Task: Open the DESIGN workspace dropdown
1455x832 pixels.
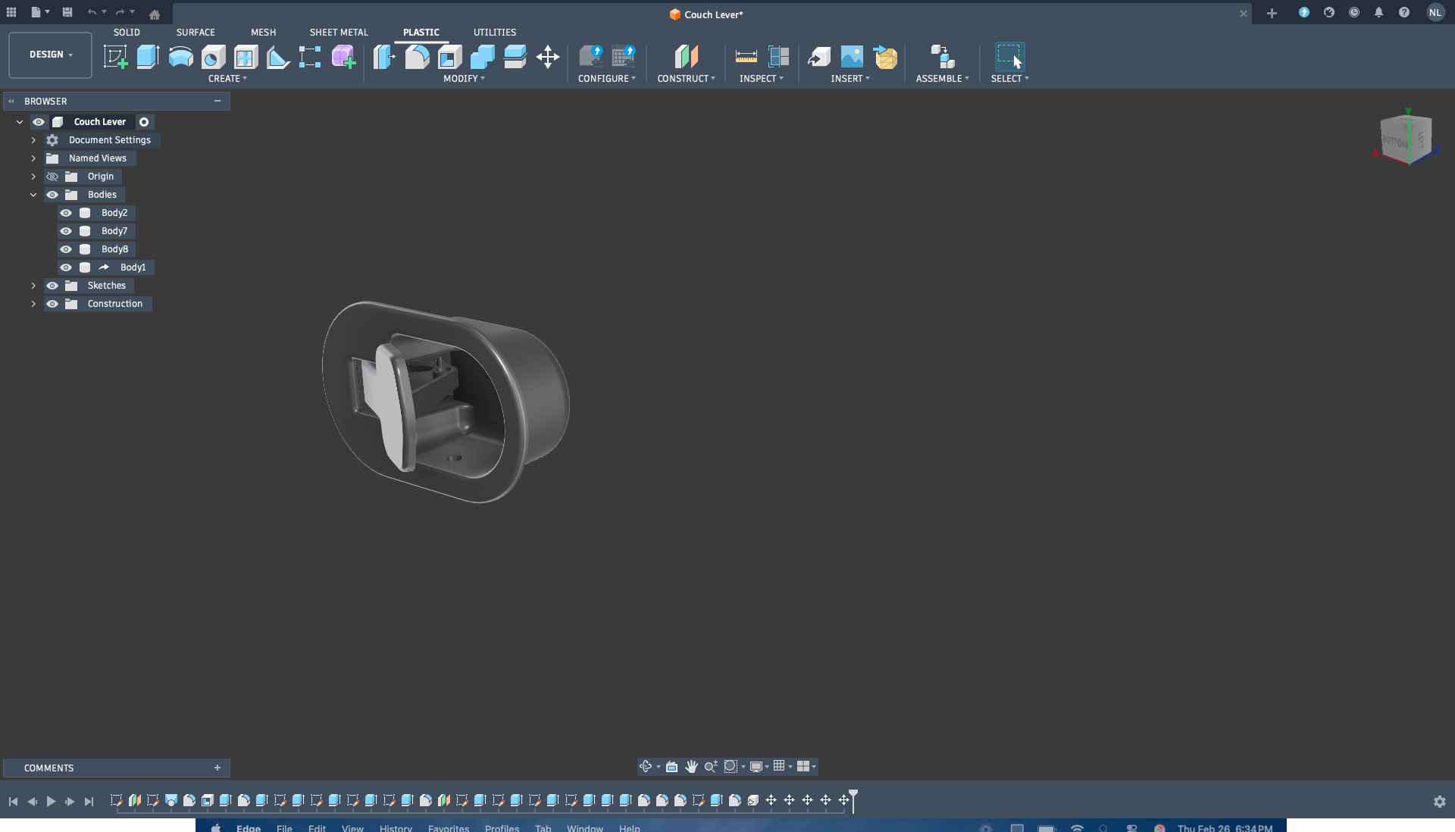Action: (x=50, y=55)
